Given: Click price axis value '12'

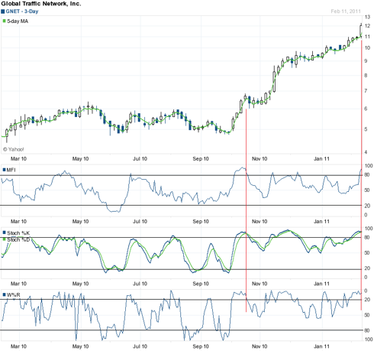Looking at the screenshot, I should click(367, 26).
